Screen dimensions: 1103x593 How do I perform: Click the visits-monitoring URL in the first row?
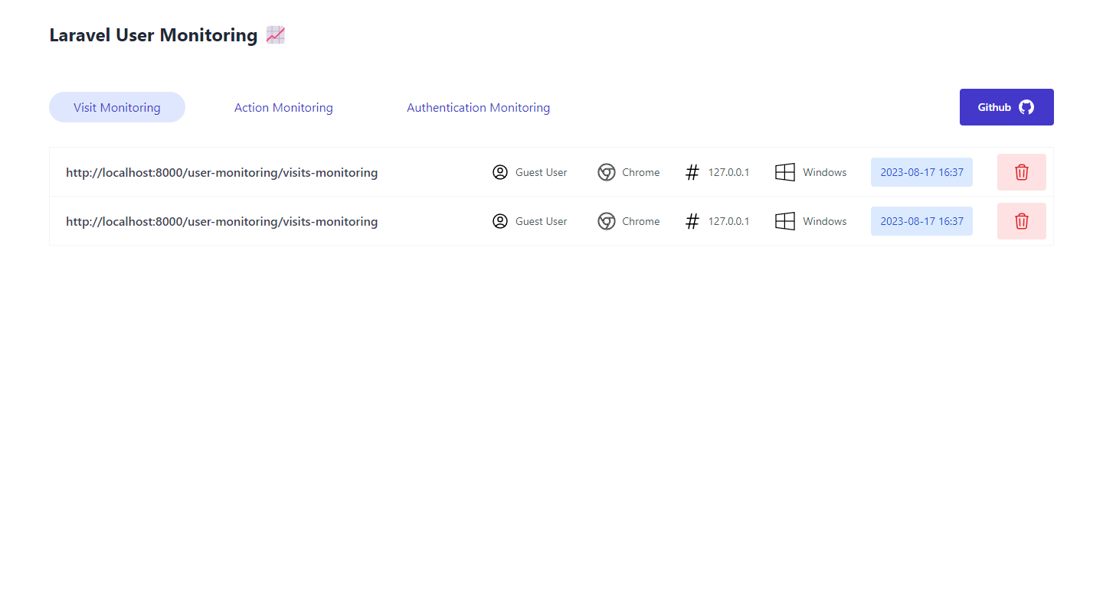[222, 172]
